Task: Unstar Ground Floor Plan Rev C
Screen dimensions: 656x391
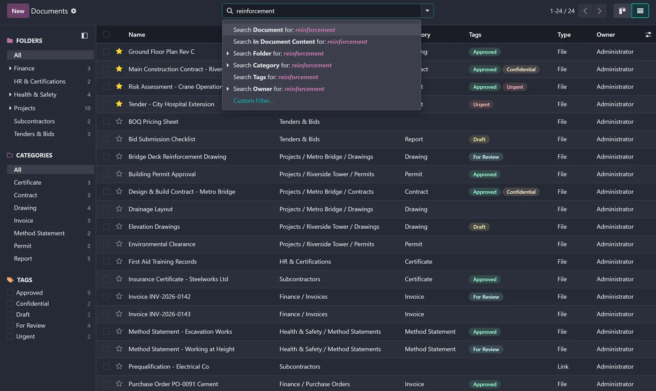Action: click(x=119, y=52)
